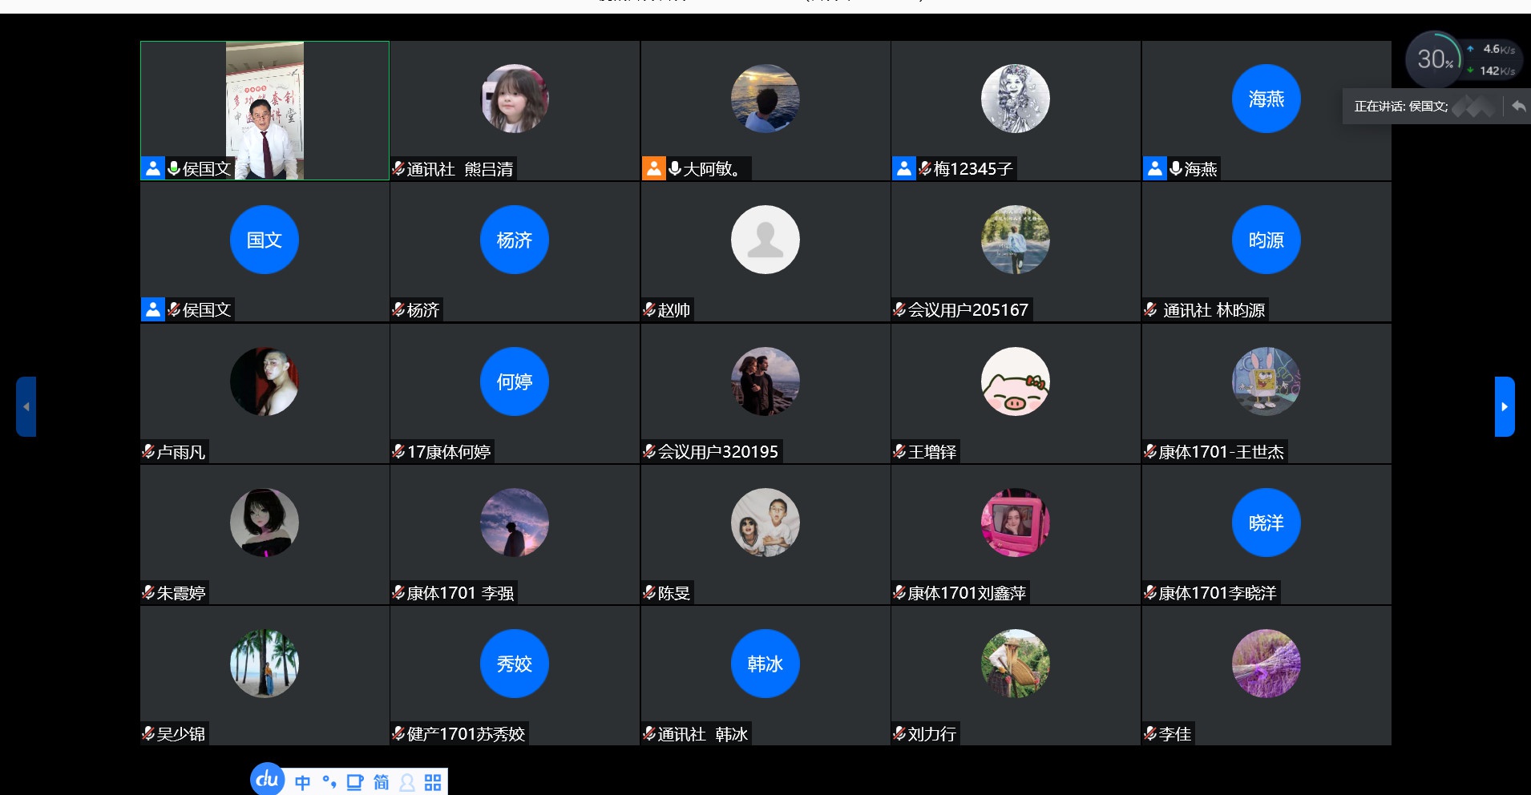Screen dimensions: 1531x795
Task: Click the orange user icon beside 大阿敏
Action: coord(653,168)
